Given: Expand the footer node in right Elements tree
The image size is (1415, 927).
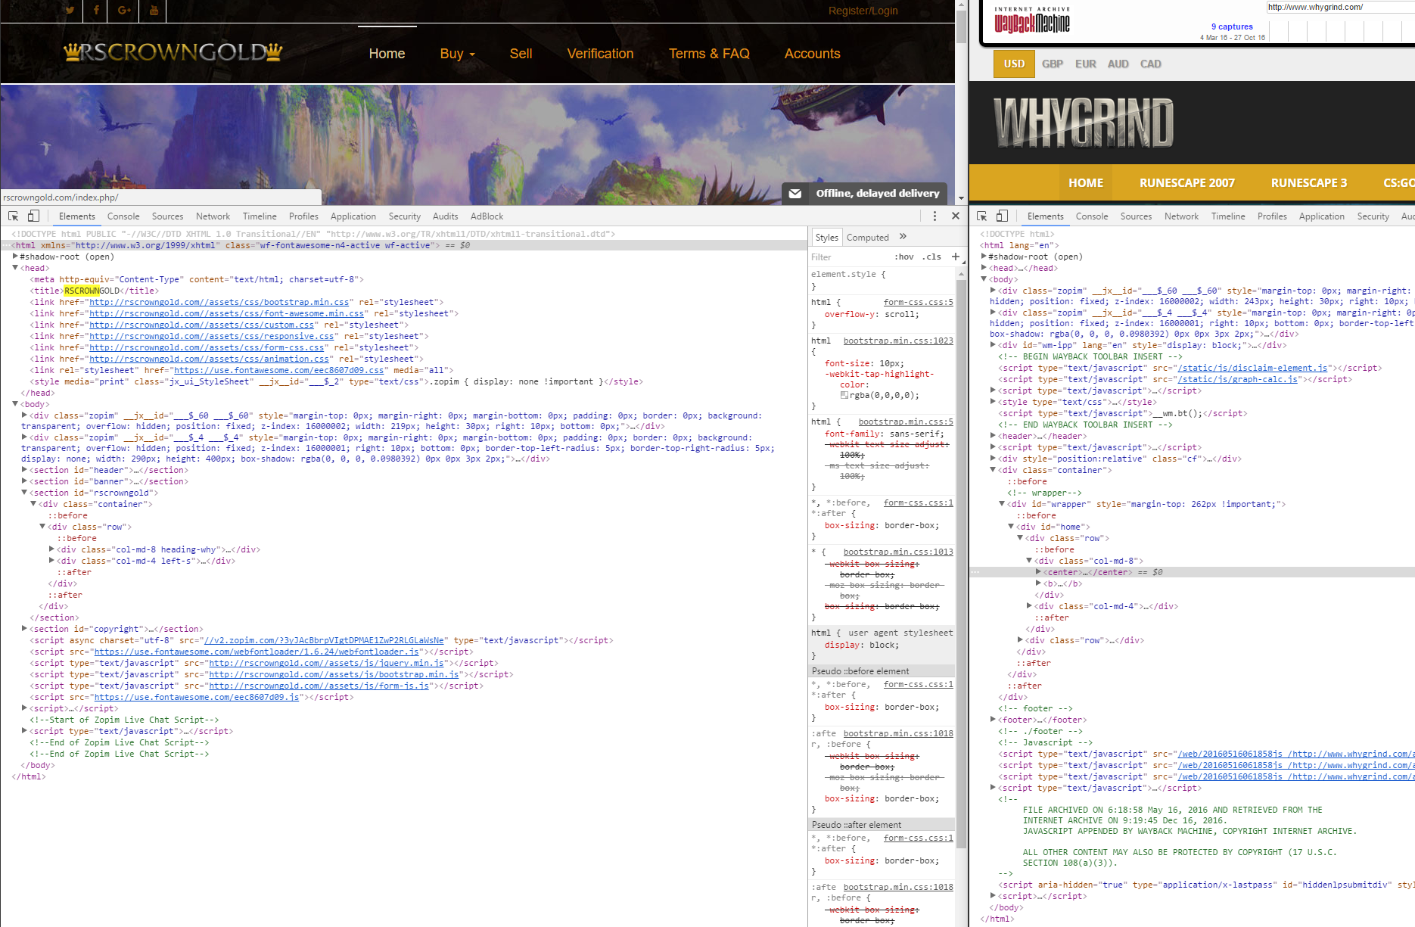Looking at the screenshot, I should (993, 720).
